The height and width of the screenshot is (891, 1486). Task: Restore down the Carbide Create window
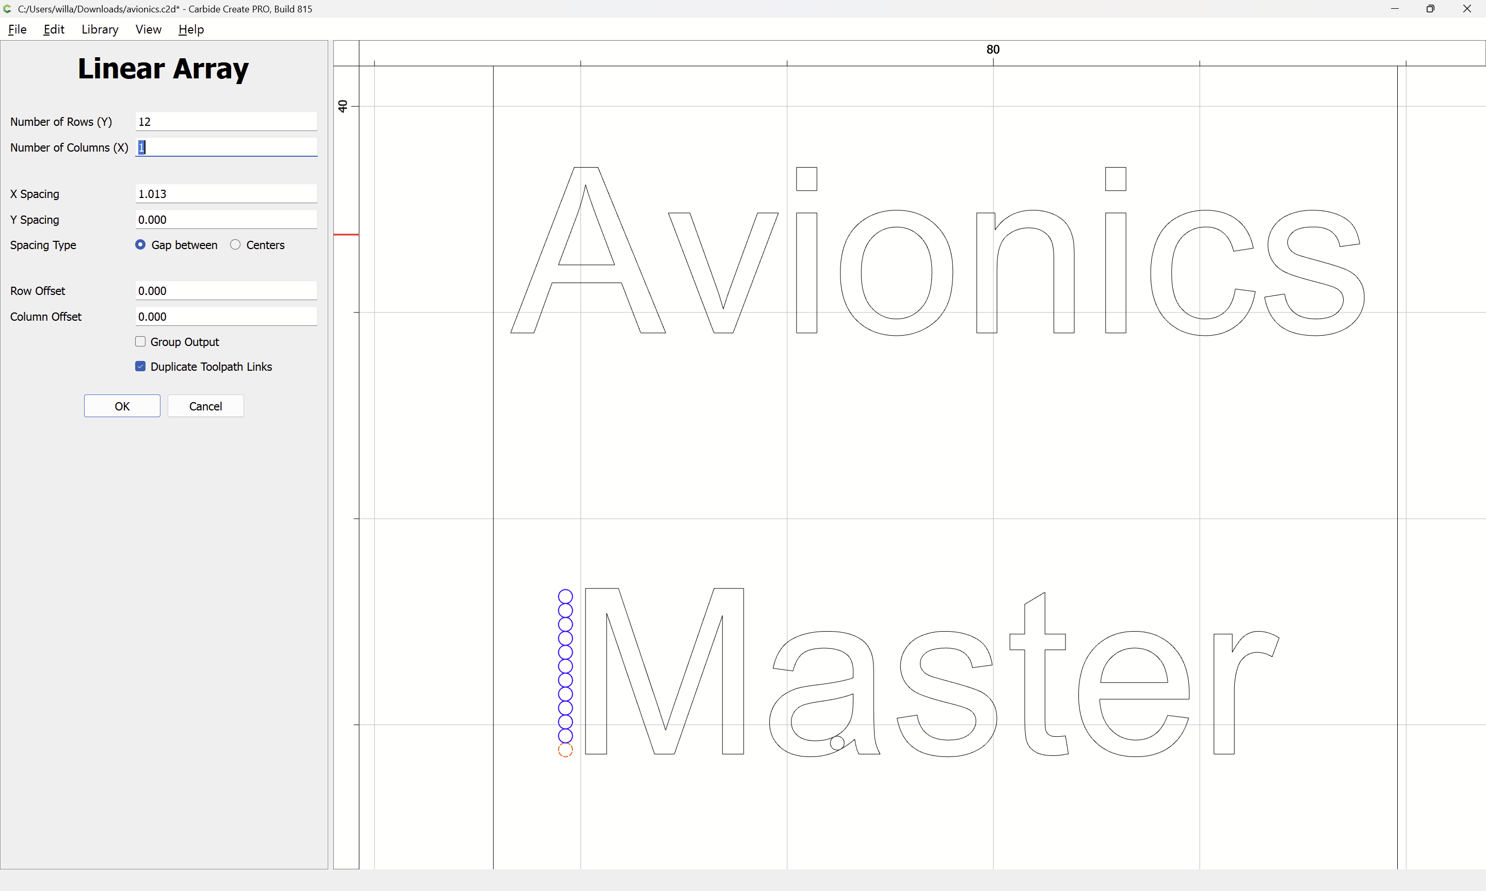[1431, 9]
